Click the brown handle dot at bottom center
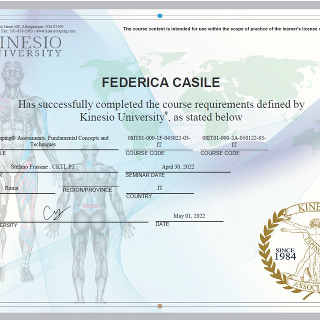 pyautogui.click(x=160, y=306)
